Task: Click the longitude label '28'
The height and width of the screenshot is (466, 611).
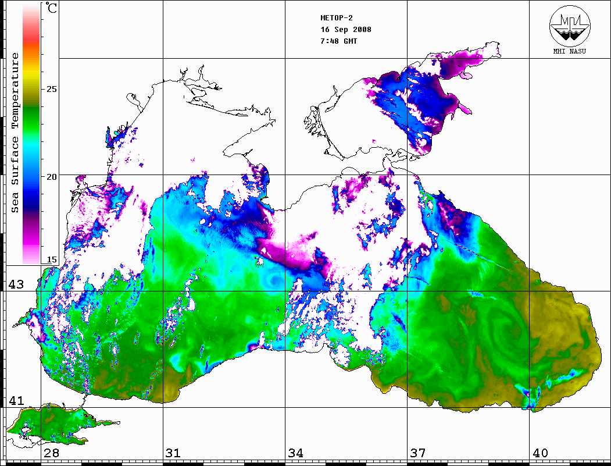Action: (51, 453)
